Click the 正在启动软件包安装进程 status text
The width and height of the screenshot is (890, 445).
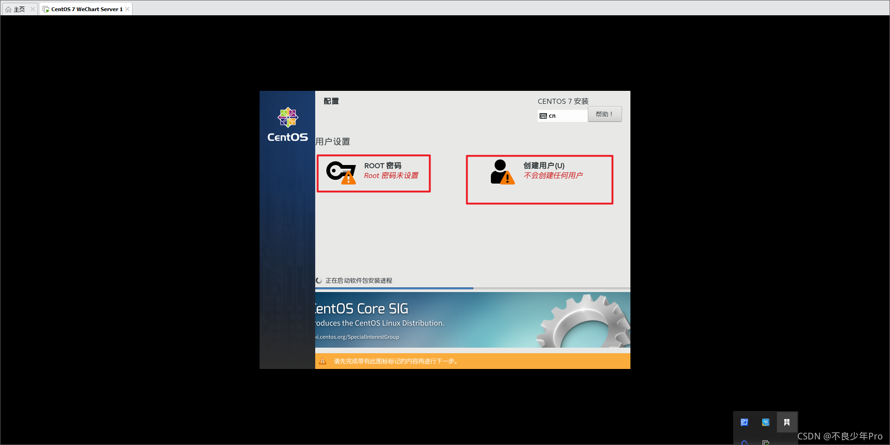tap(359, 280)
